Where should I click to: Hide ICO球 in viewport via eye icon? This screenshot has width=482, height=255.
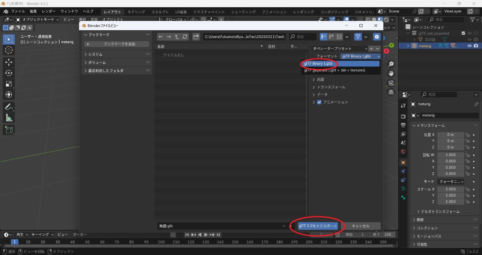pos(469,40)
